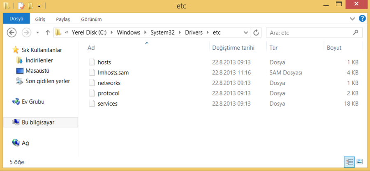
Task: Select the hosts file
Action: [104, 62]
